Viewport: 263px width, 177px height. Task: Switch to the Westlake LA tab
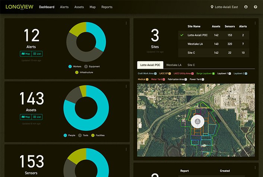(x=174, y=65)
